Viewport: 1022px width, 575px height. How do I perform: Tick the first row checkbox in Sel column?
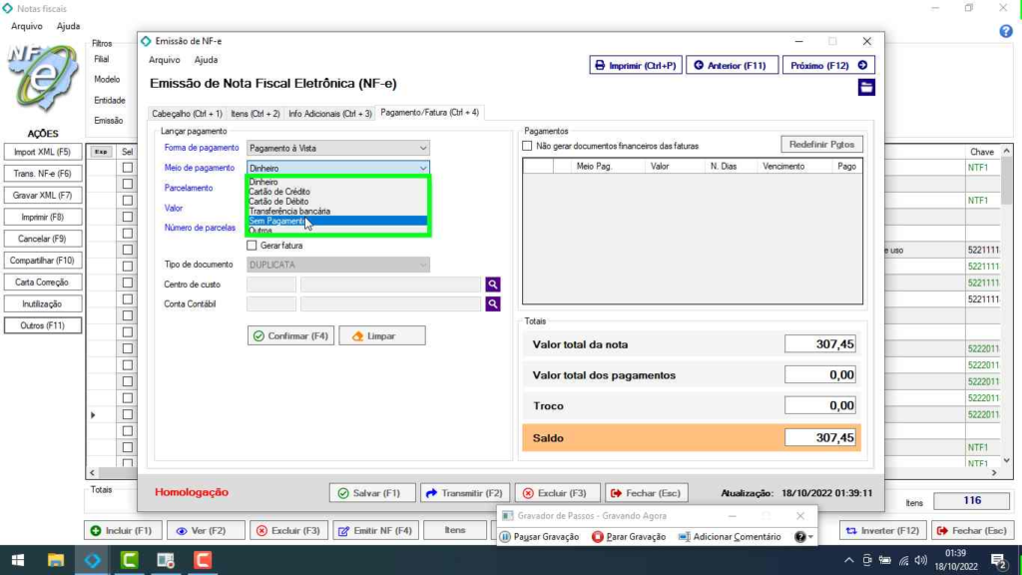[127, 169]
